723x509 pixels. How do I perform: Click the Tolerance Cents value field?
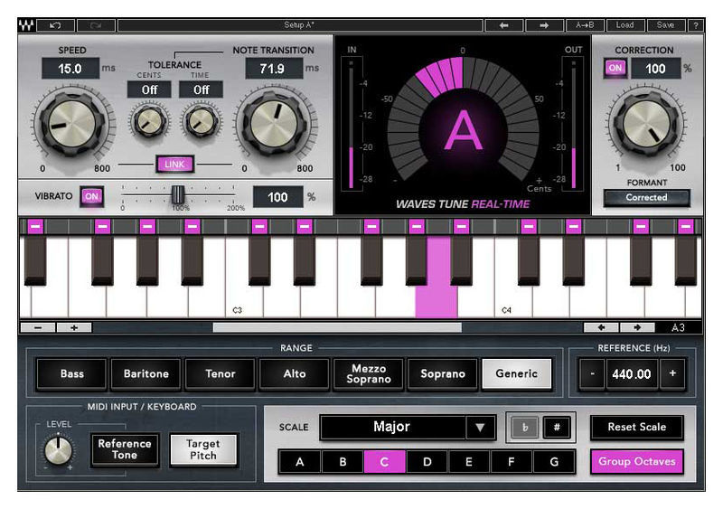pos(149,90)
